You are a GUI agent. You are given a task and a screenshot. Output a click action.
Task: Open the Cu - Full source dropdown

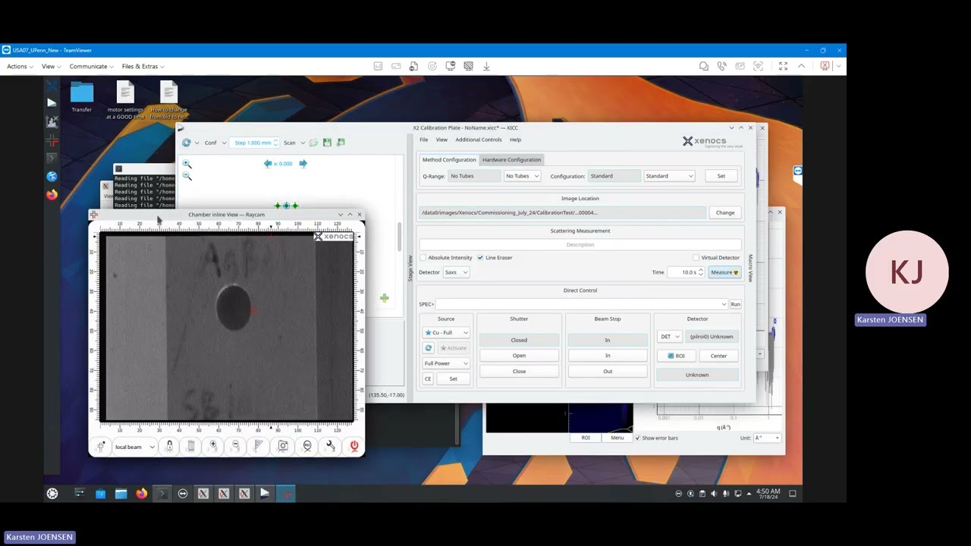(x=446, y=333)
